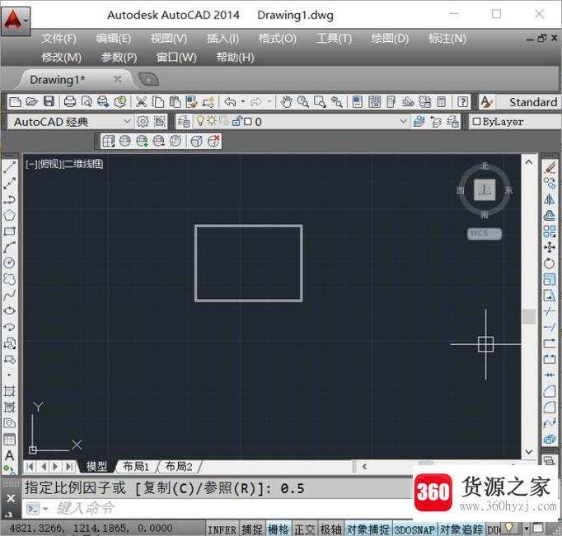Viewport: 562px width, 536px height.
Task: Switch to the 布局2 layout tab
Action: [x=179, y=466]
